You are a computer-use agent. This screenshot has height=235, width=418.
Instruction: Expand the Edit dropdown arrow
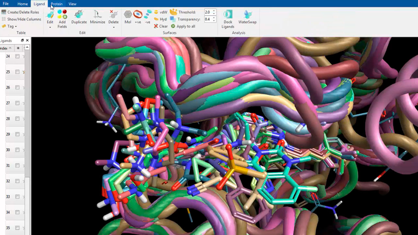point(50,27)
